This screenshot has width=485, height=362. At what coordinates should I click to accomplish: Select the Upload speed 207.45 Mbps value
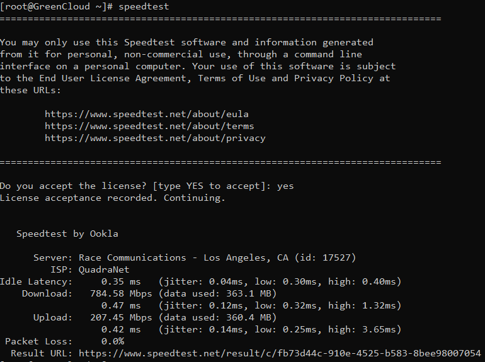(x=121, y=317)
